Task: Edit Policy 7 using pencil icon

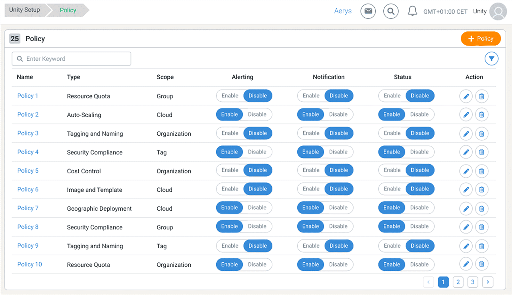Action: (466, 209)
